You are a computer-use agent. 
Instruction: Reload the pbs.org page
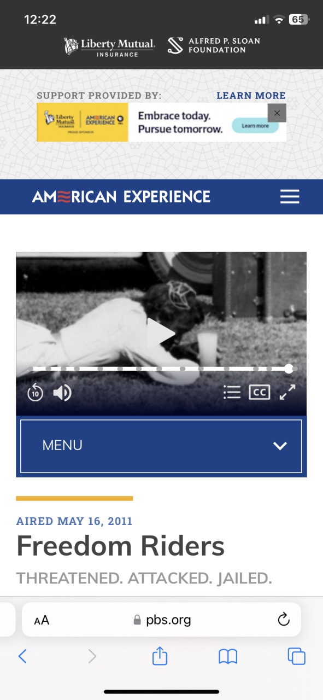click(x=283, y=620)
